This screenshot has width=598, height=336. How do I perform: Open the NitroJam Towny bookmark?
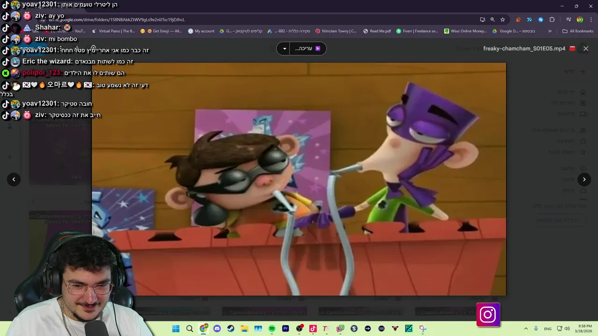click(x=336, y=31)
